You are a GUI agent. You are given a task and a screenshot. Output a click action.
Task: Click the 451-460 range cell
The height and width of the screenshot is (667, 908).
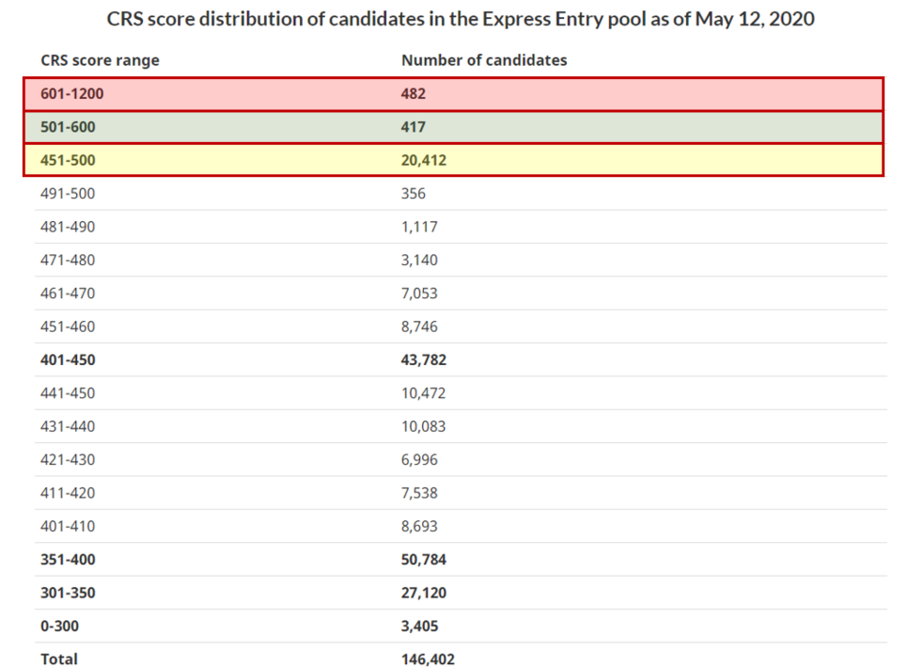[x=68, y=326]
